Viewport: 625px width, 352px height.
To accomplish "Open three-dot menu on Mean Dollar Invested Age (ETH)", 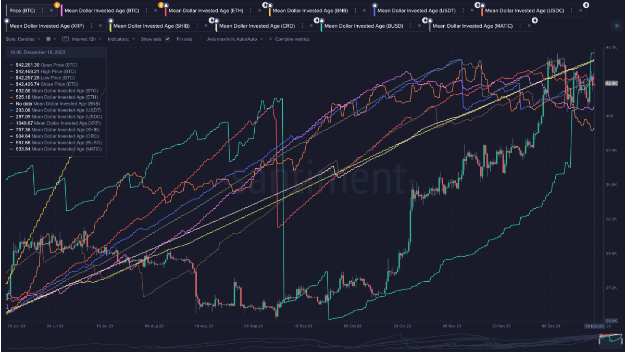I will point(251,10).
